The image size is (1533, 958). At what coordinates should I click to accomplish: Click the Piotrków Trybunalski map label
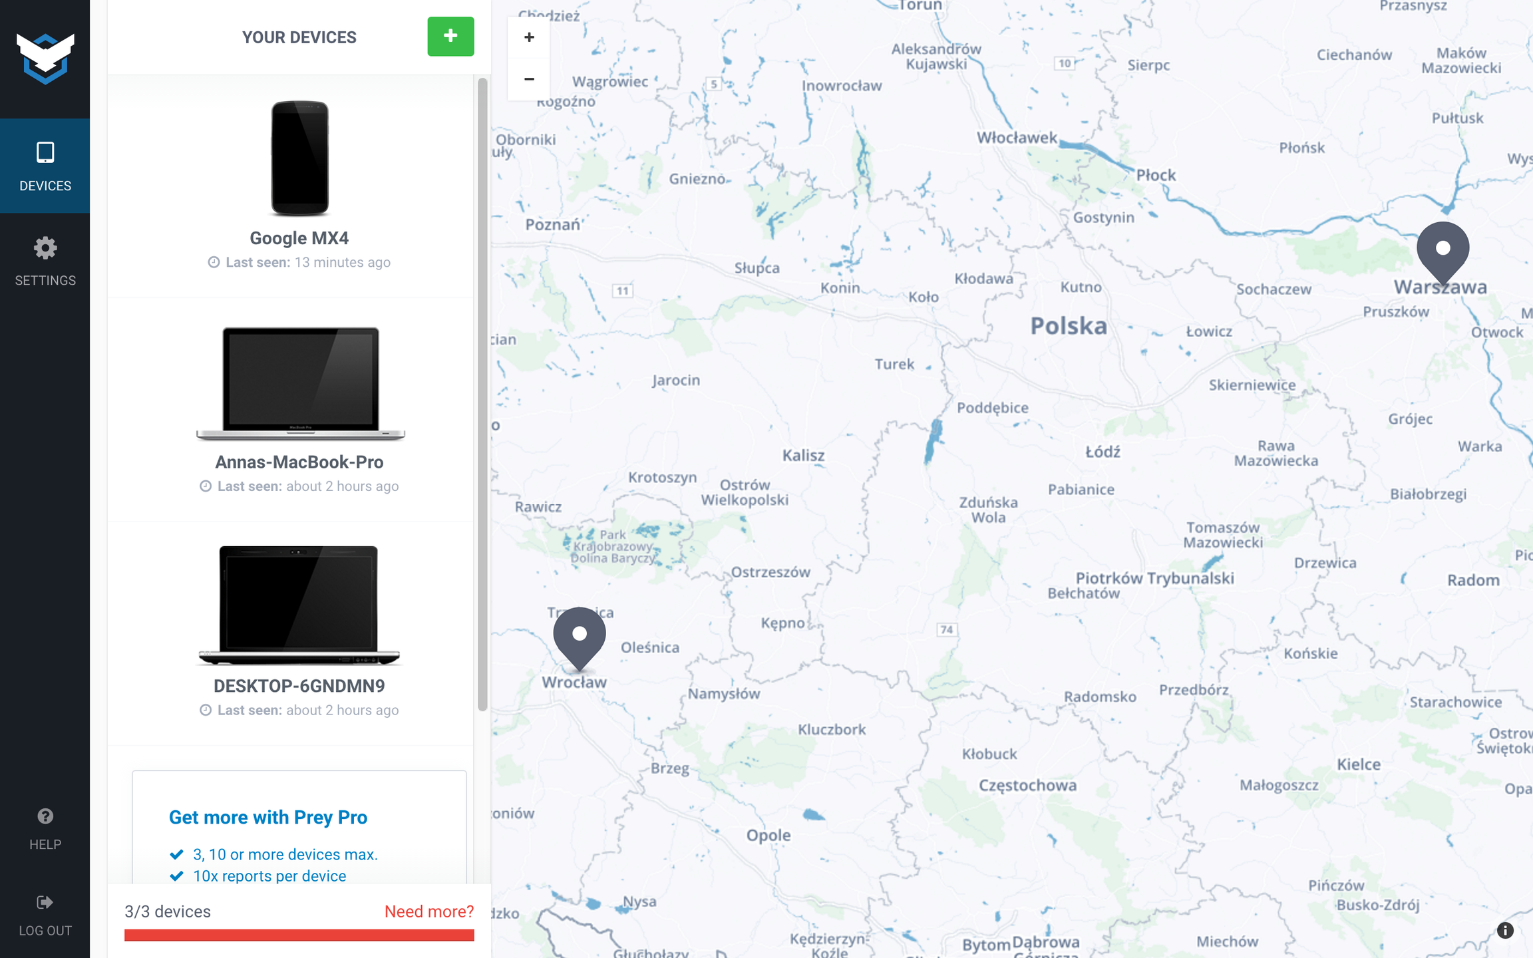point(1155,578)
